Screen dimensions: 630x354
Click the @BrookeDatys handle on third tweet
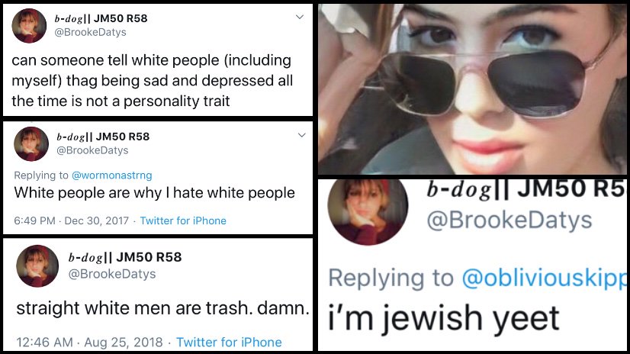point(112,274)
